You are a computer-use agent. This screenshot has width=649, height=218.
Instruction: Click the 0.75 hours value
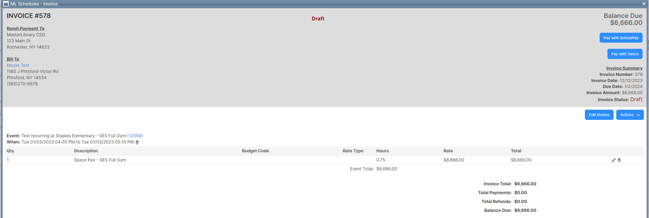click(381, 160)
